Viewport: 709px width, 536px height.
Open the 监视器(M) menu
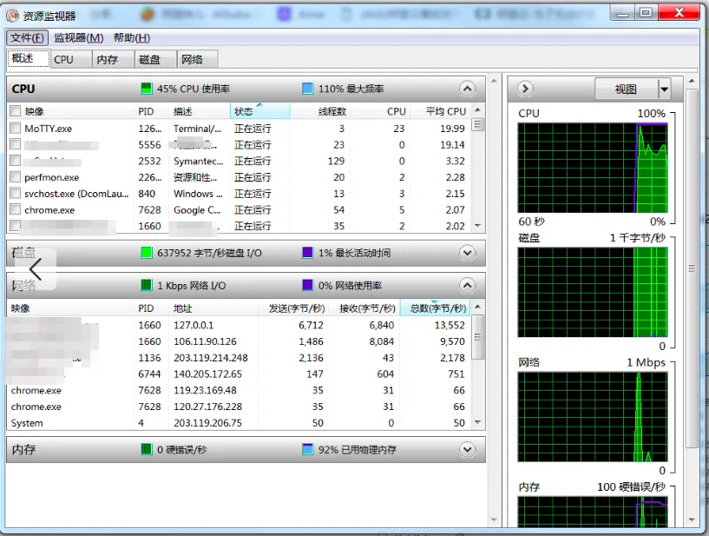79,37
